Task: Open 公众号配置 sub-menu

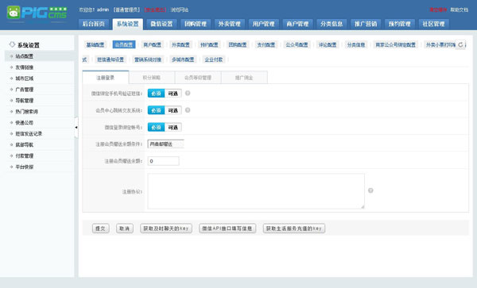Action: click(x=297, y=44)
